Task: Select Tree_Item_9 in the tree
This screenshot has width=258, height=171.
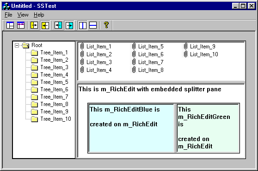Action: tap(54, 112)
